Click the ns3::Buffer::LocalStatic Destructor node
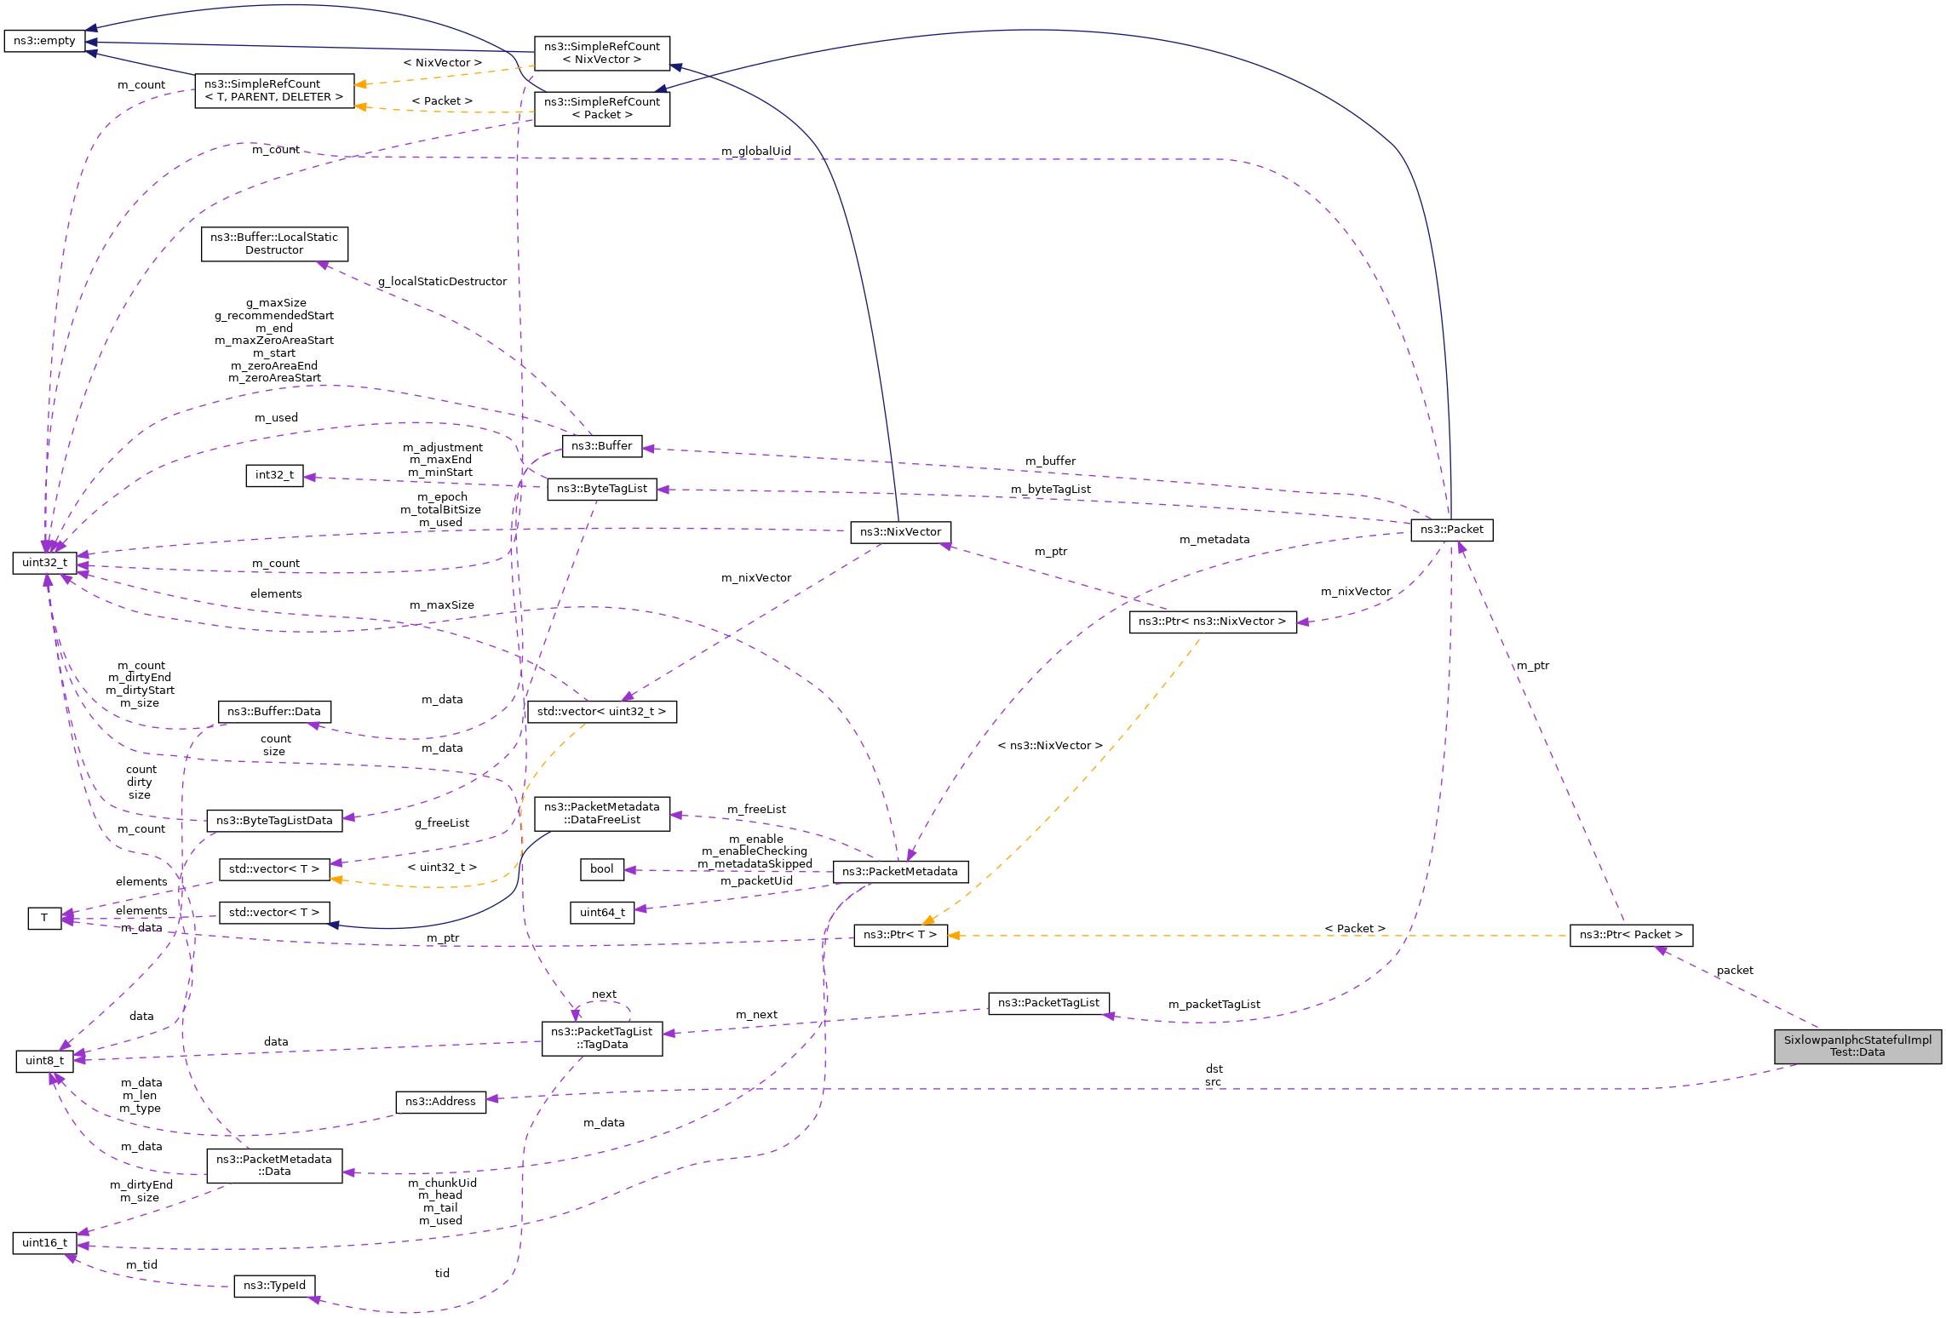This screenshot has width=1946, height=1318. coord(274,244)
